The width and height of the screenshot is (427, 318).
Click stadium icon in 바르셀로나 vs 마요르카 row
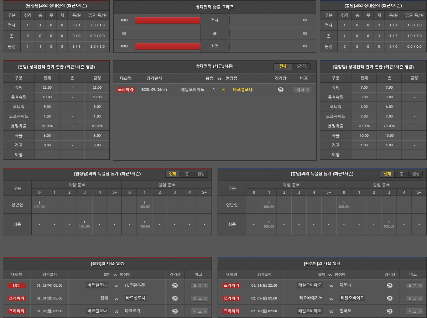pos(175,311)
